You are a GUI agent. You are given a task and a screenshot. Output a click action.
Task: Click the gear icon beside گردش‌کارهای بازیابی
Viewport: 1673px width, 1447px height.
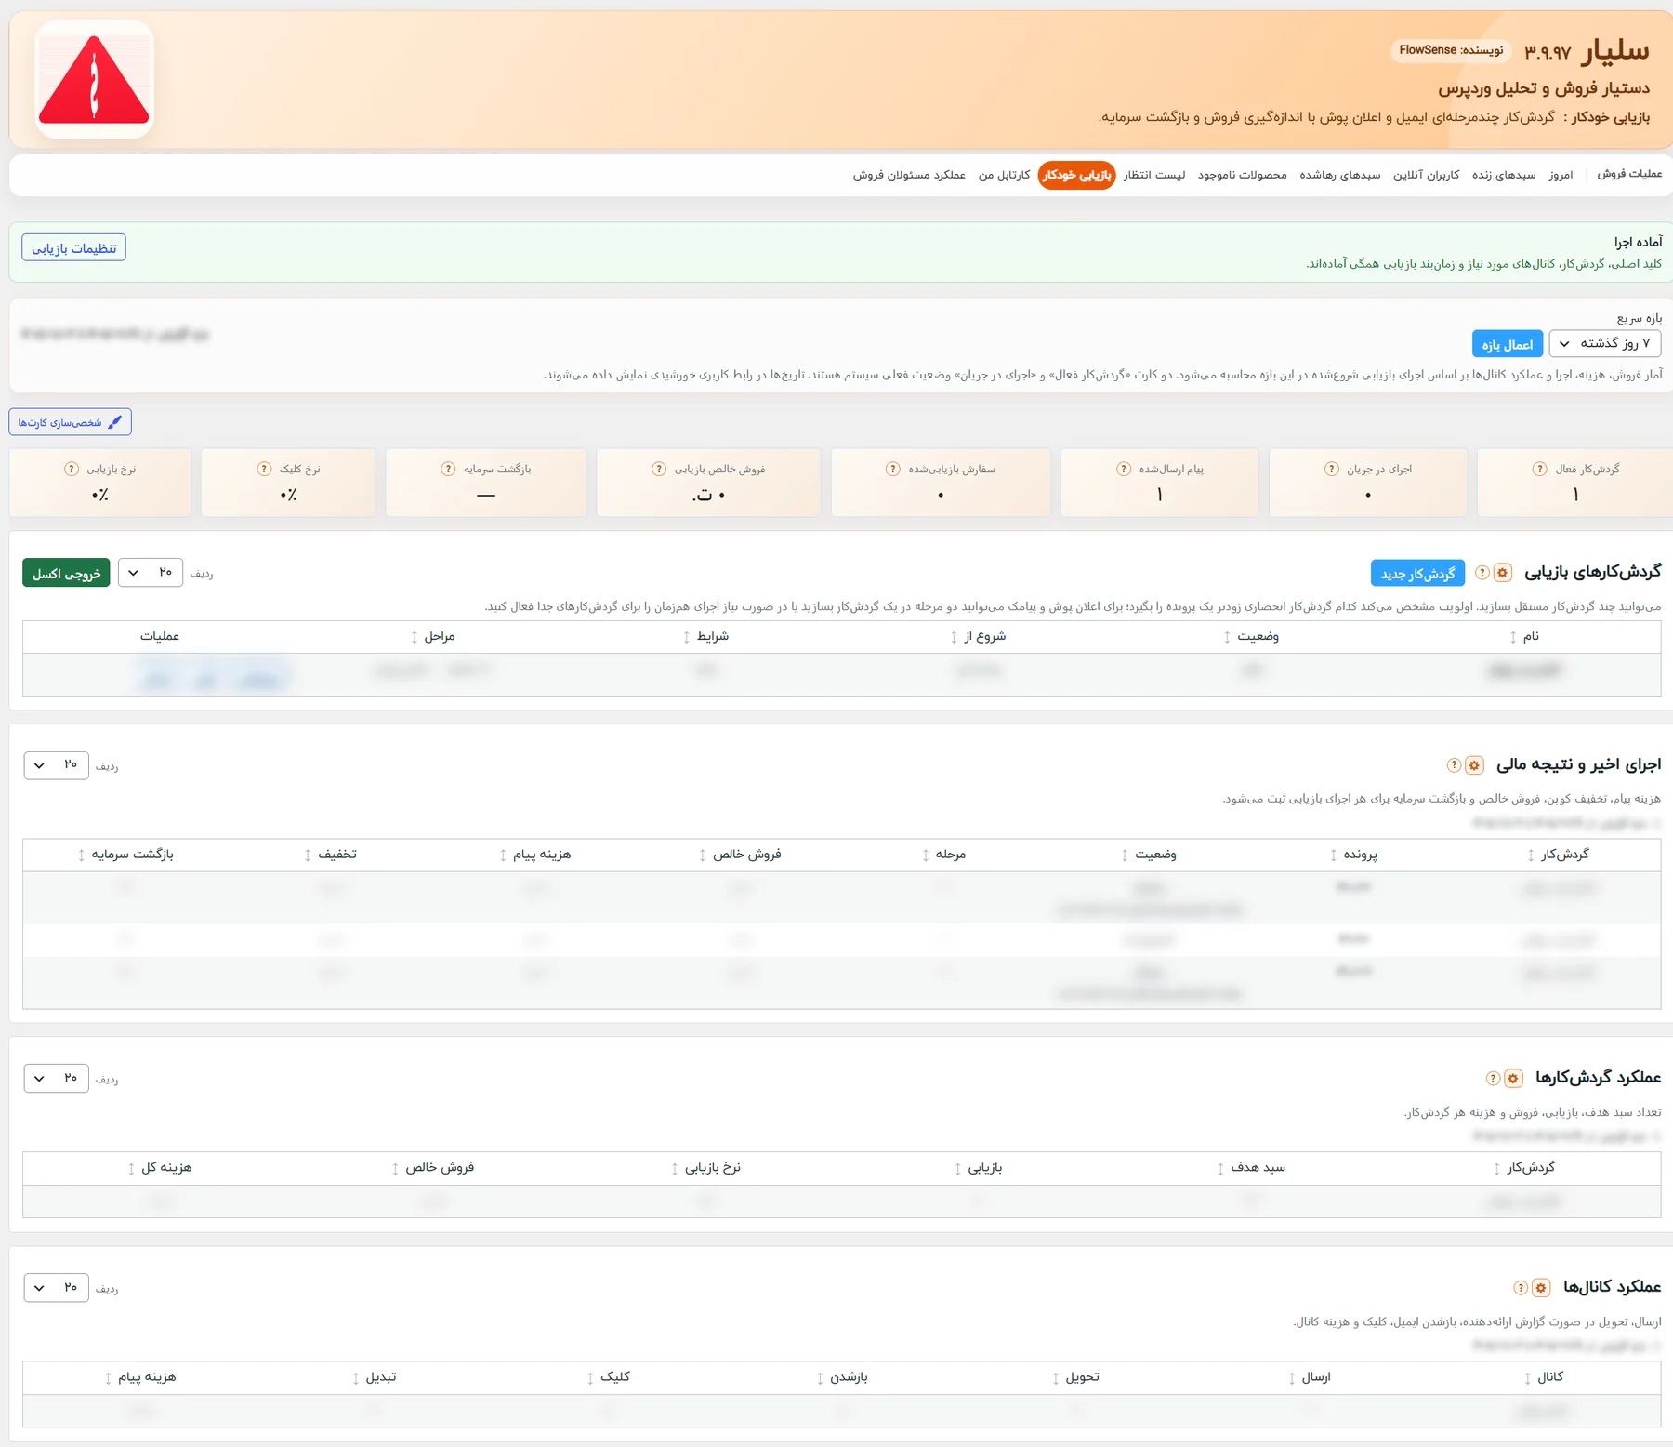click(x=1503, y=573)
